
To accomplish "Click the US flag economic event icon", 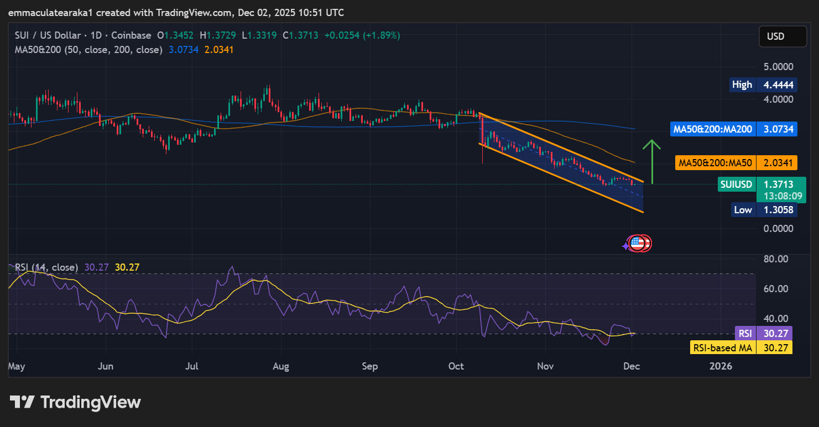I will [638, 243].
